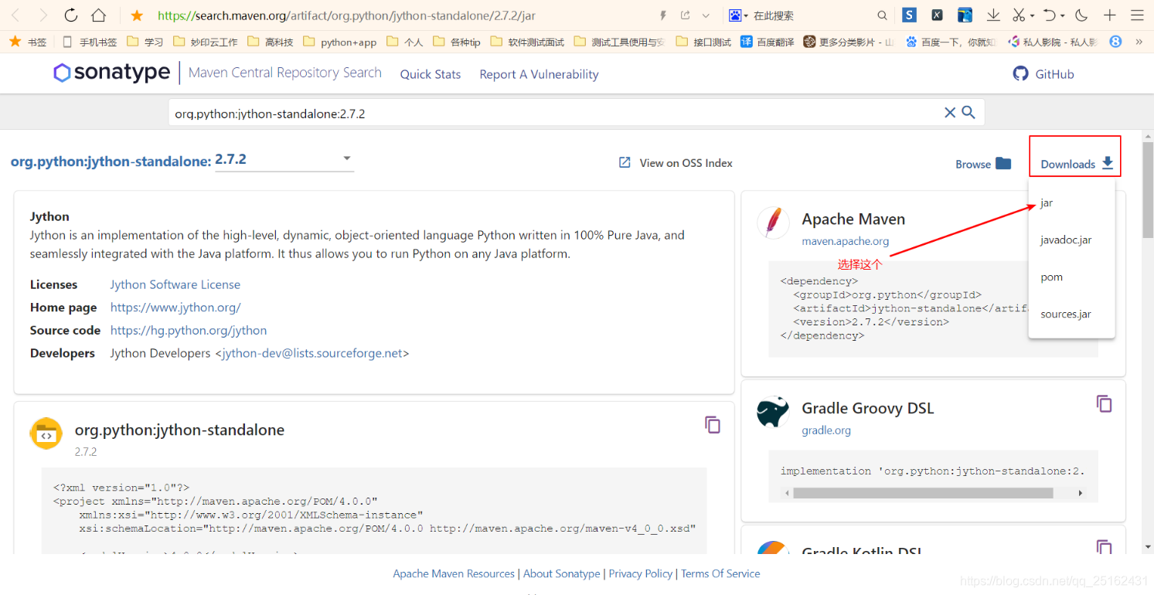
Task: Select sources.jar from Downloads menu
Action: 1072,314
